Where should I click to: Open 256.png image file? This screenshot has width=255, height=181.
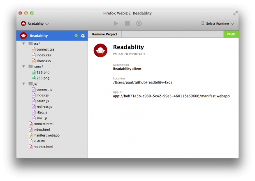pos(43,78)
